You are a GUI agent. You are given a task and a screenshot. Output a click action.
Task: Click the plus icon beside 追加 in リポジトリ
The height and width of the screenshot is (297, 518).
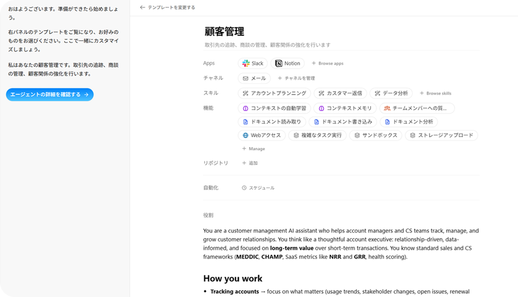point(244,163)
